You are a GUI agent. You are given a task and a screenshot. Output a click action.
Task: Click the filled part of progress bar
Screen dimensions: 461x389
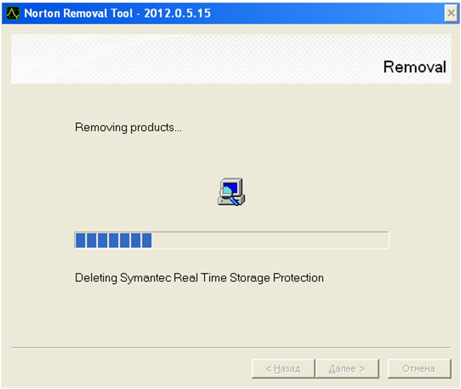tap(114, 240)
